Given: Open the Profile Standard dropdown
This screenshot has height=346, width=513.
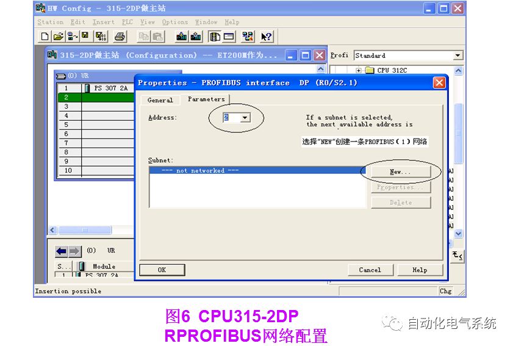Looking at the screenshot, I should 458,56.
